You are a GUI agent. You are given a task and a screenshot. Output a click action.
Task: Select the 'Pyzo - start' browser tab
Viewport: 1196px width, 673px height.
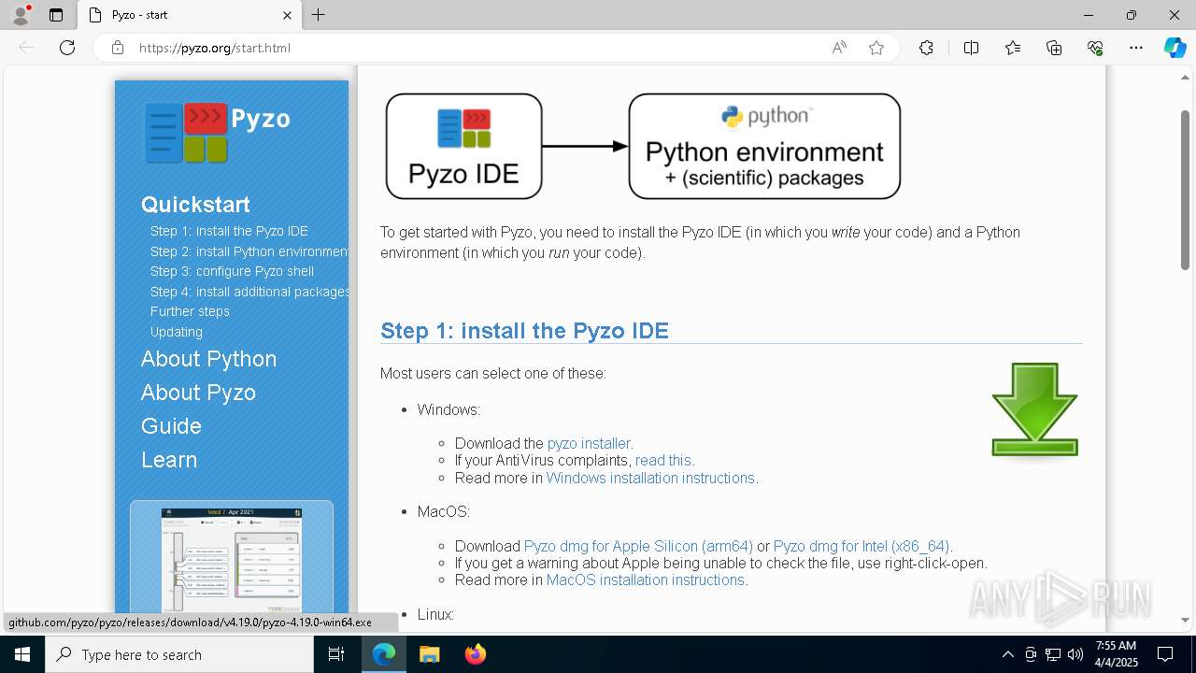pos(190,15)
